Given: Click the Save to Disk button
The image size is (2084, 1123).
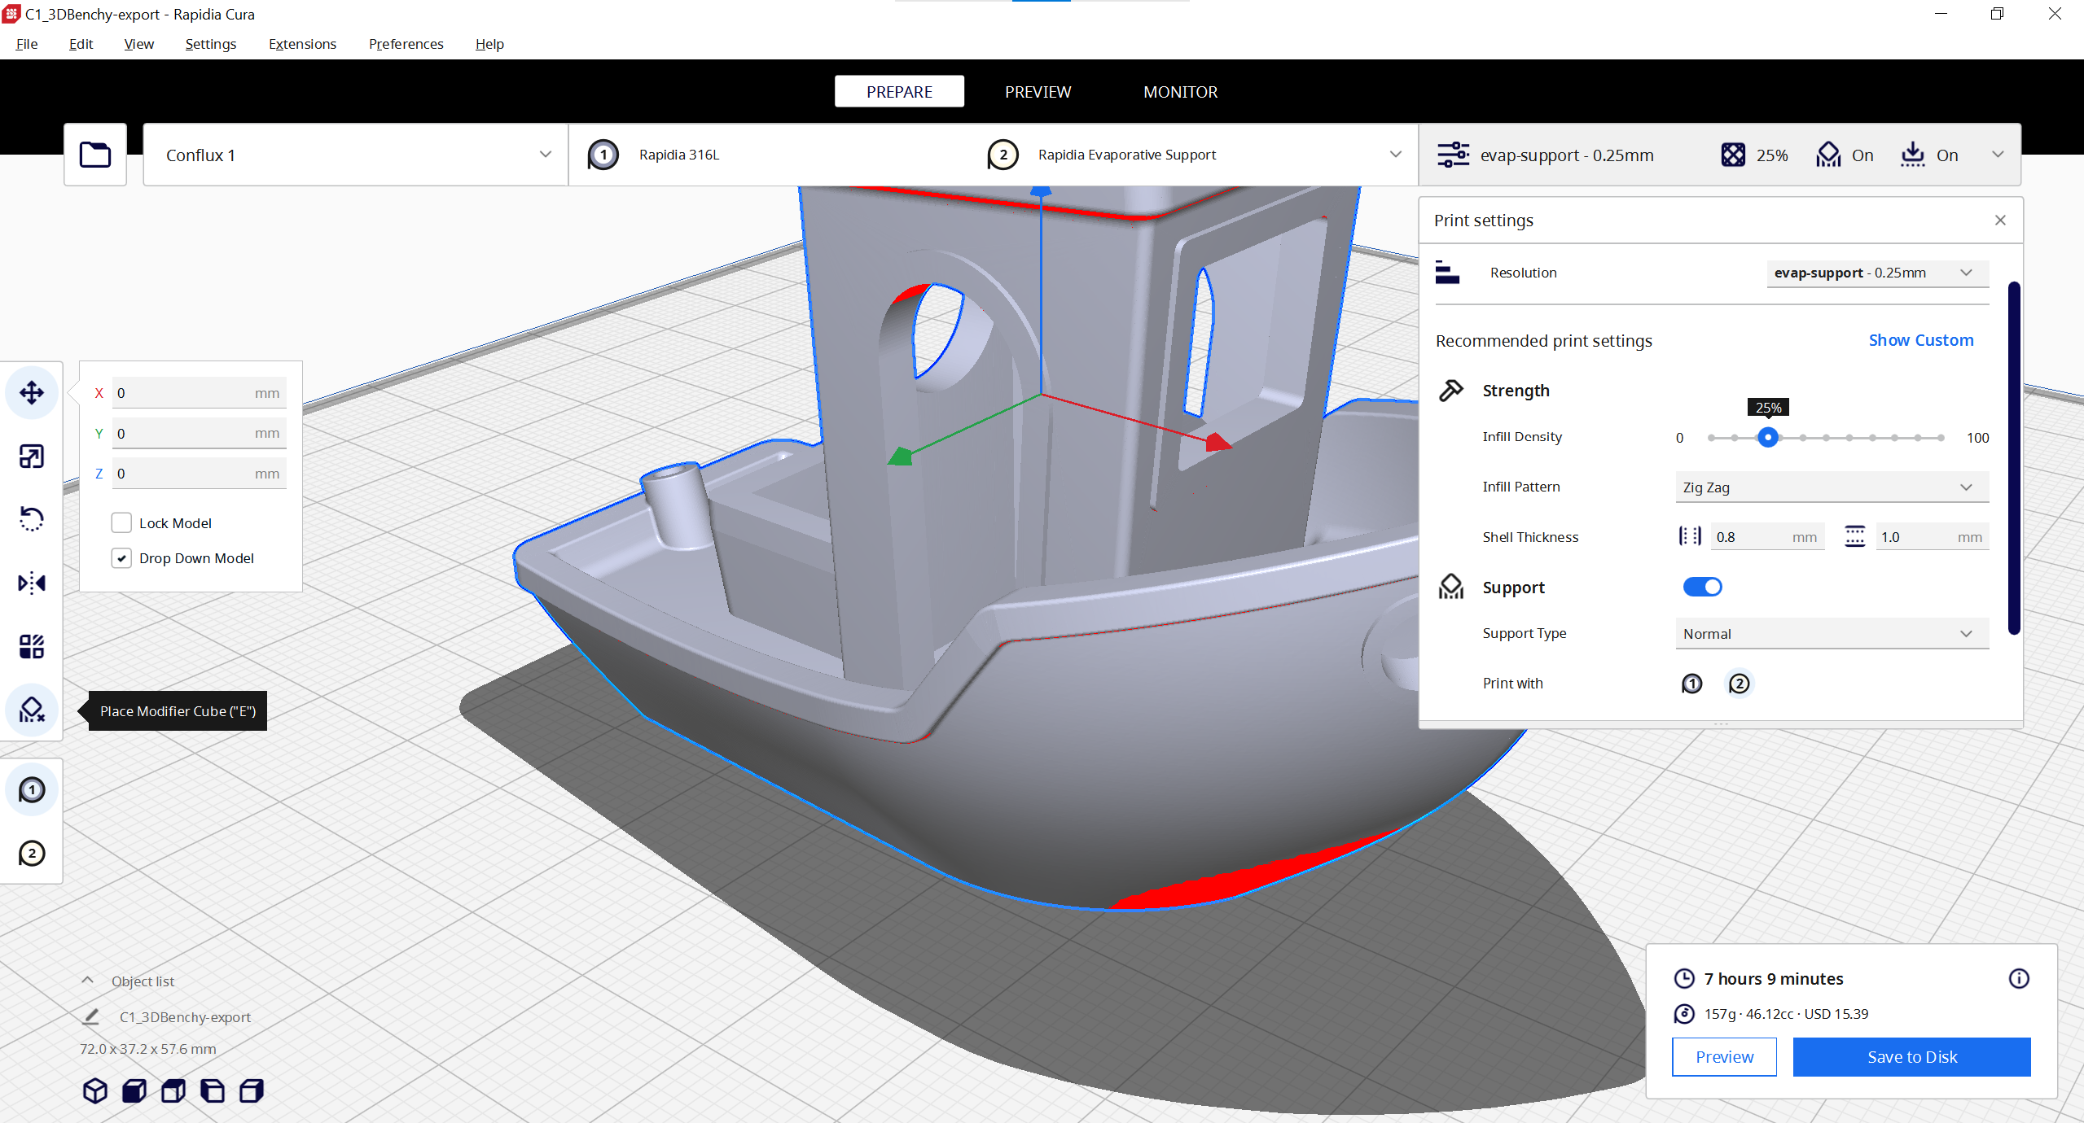Looking at the screenshot, I should click(1911, 1057).
